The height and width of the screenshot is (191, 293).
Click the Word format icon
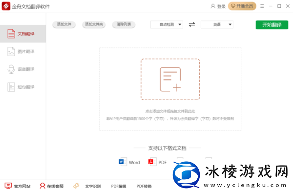[x=123, y=162]
